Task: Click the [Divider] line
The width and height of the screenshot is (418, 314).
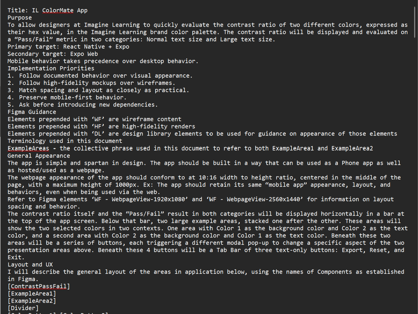Action: [x=23, y=308]
